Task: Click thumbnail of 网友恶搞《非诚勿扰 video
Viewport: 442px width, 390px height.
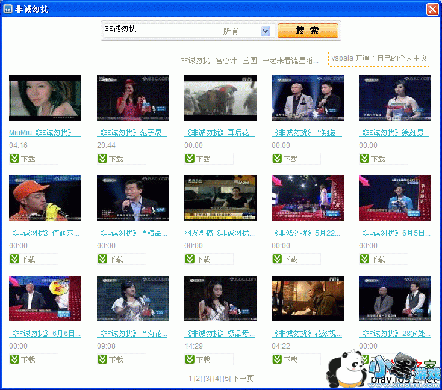Action: pyautogui.click(x=220, y=198)
